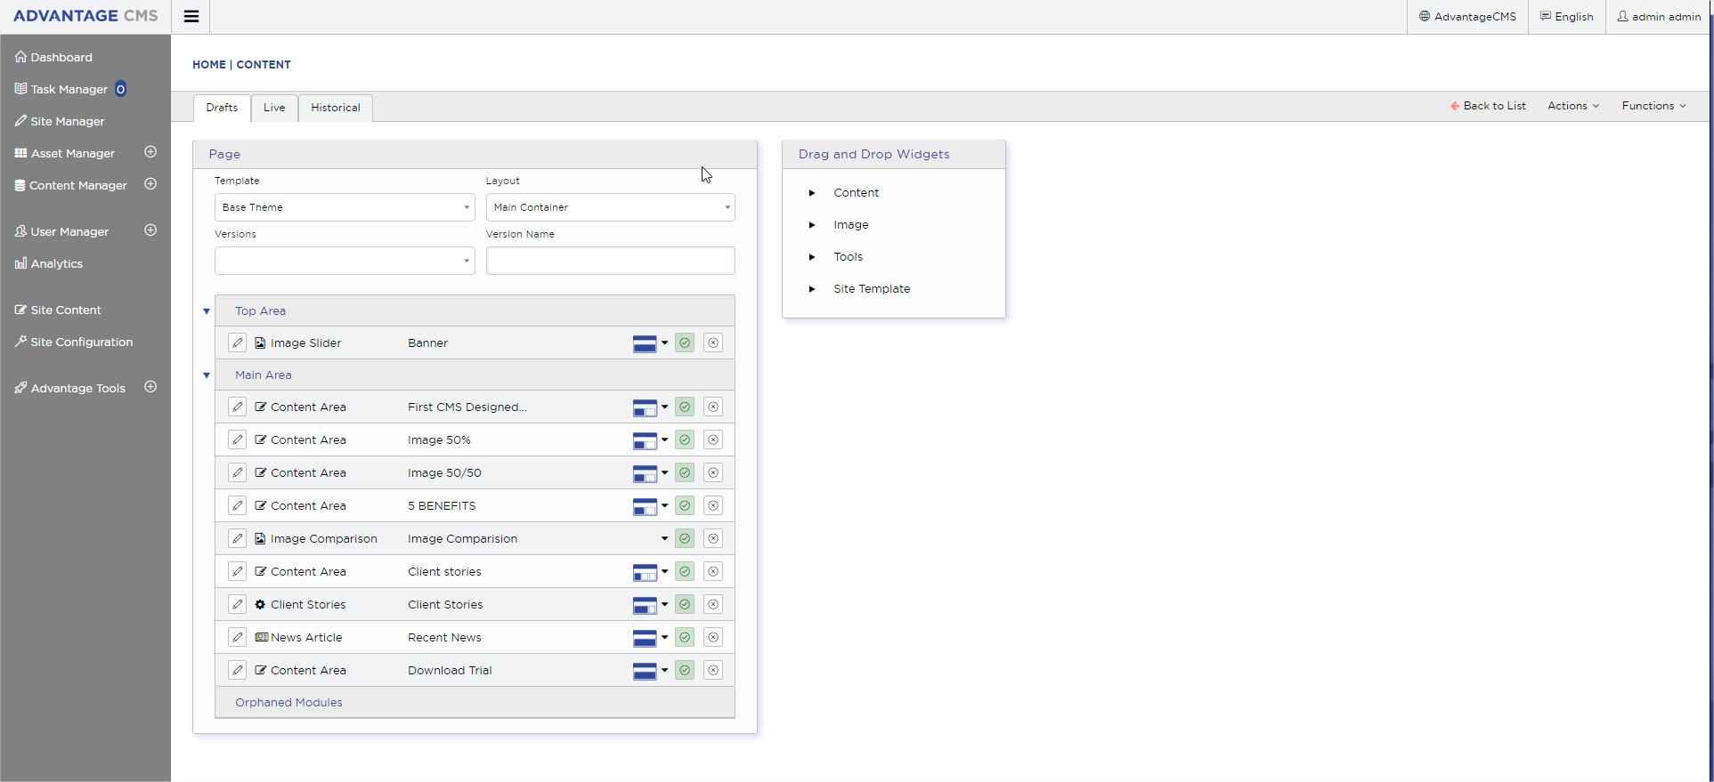Open Site Configuration in sidebar

click(x=74, y=342)
